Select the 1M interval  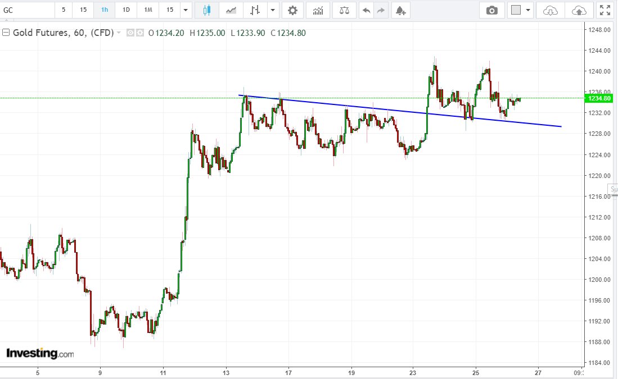tap(148, 10)
